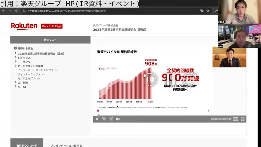Collapse the 2. セグメント別業績 item
Image resolution: width=261 pixels, height=147 pixels.
pyautogui.click(x=16, y=66)
